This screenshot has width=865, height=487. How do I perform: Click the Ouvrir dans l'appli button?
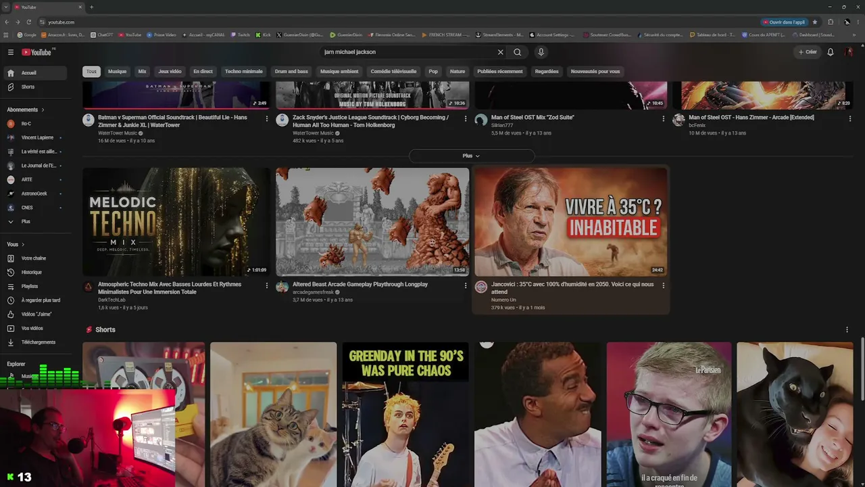(785, 22)
